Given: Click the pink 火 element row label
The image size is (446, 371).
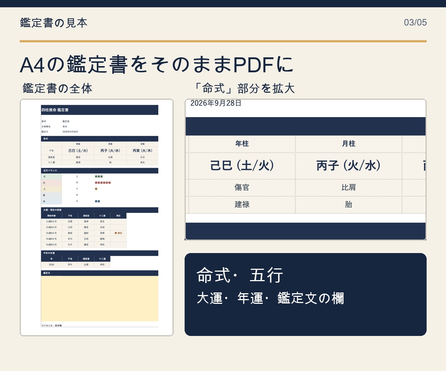Looking at the screenshot, I should (x=52, y=183).
